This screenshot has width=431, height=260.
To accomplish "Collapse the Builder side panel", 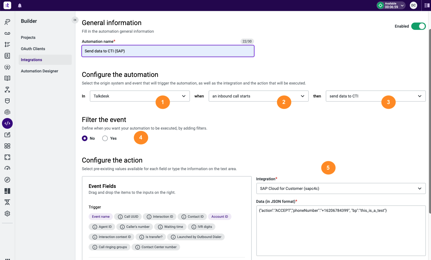I will (x=75, y=20).
